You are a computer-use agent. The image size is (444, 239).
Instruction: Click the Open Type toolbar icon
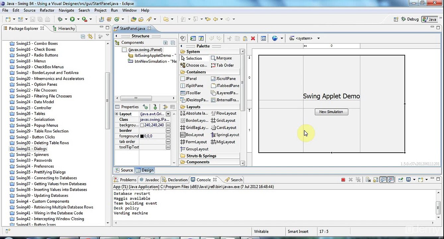(133, 19)
